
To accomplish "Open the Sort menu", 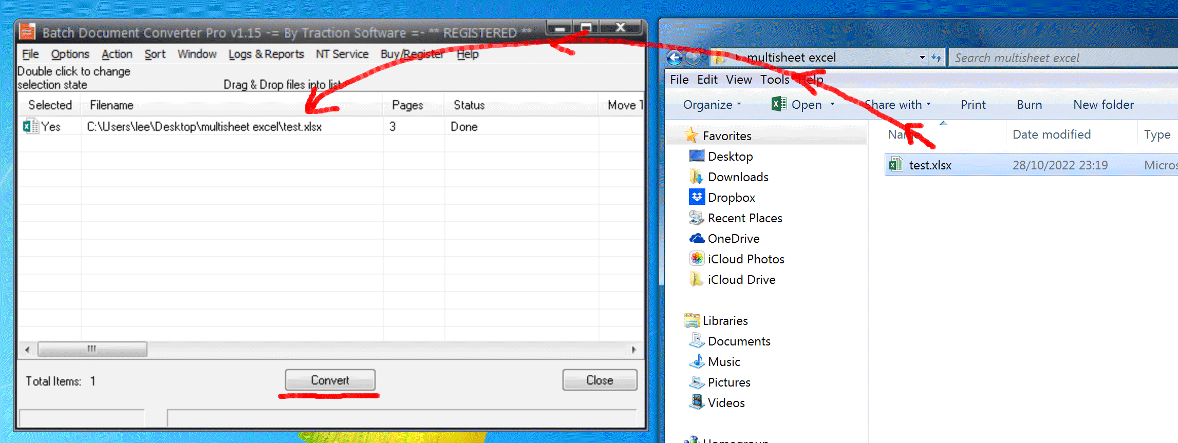I will pyautogui.click(x=155, y=54).
